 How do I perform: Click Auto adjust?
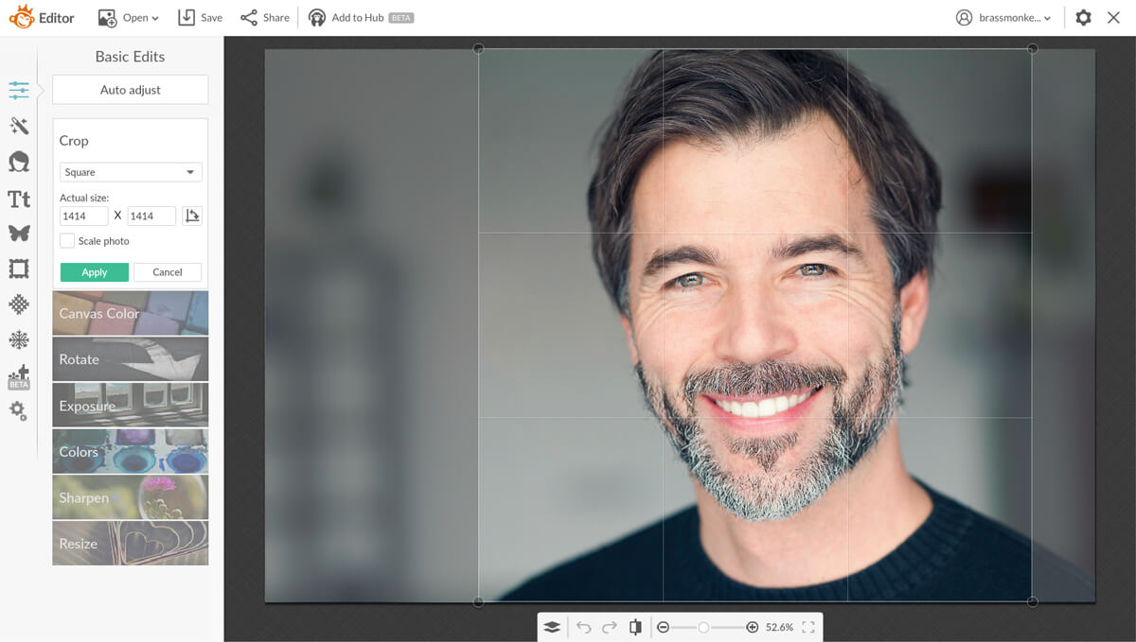click(x=130, y=89)
